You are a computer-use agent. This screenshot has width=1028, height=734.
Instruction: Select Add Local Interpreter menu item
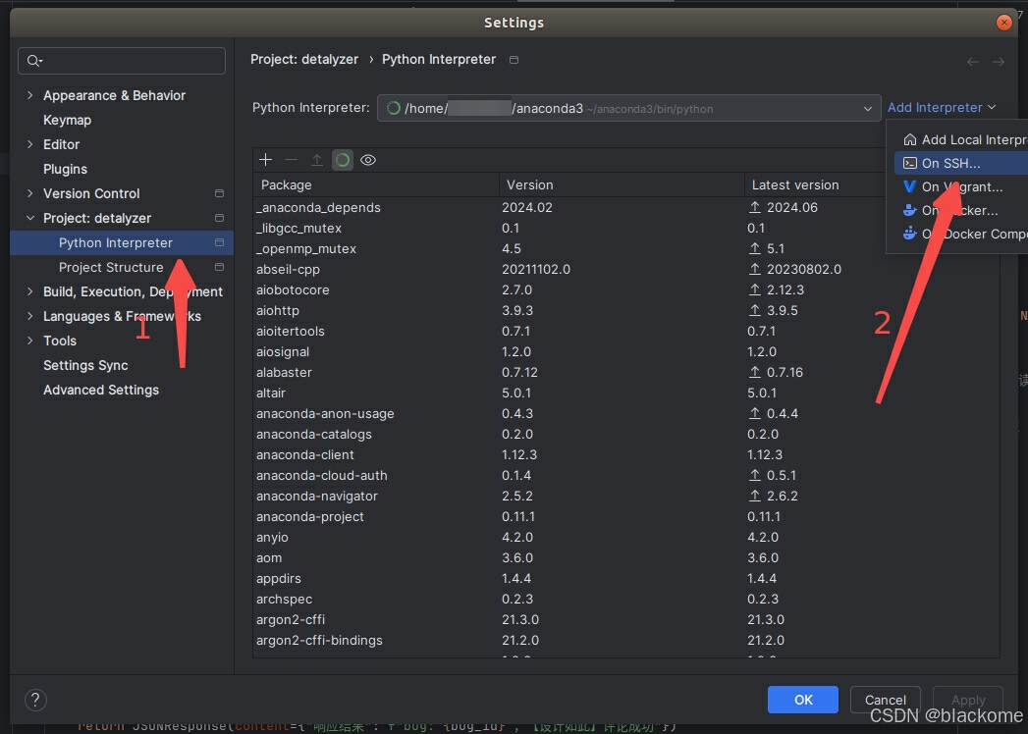(961, 139)
